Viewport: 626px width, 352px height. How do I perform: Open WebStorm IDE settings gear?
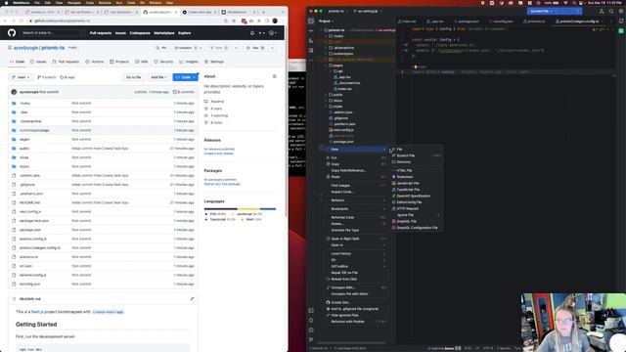(620, 11)
